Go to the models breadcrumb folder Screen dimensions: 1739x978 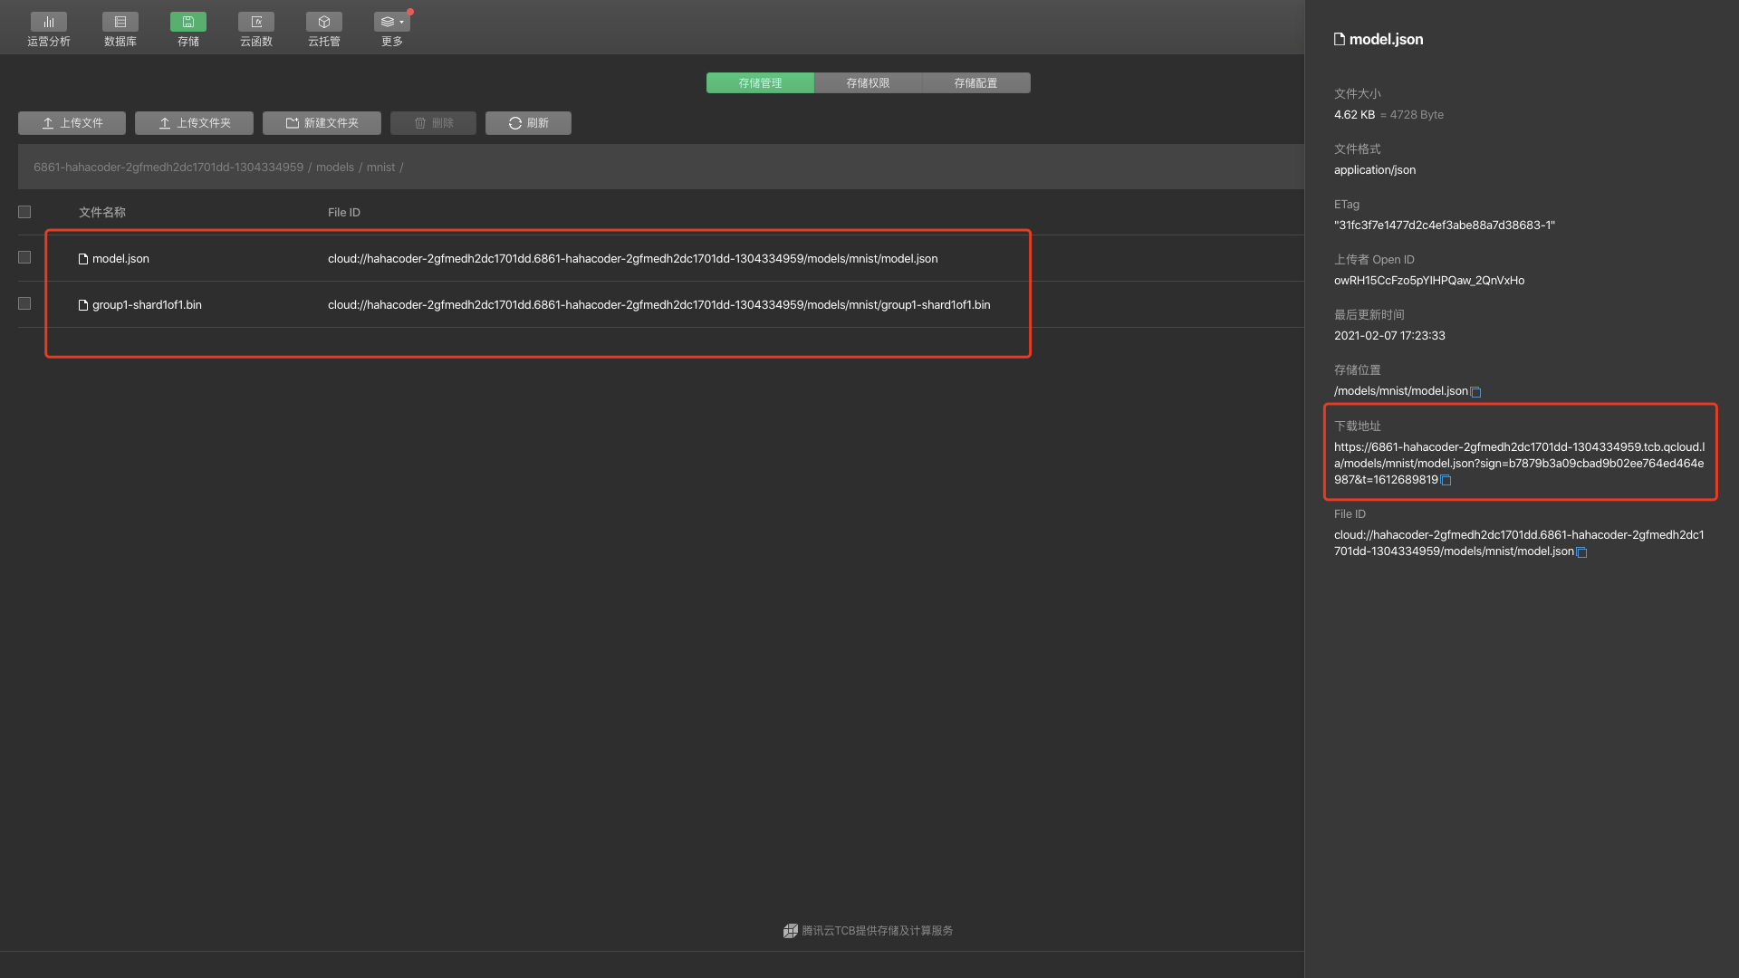tap(335, 168)
